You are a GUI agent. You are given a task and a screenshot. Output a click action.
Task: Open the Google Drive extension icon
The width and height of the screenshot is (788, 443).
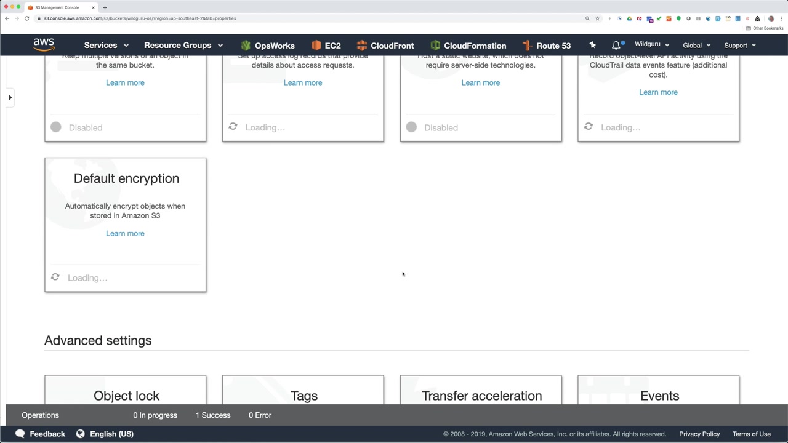point(629,18)
